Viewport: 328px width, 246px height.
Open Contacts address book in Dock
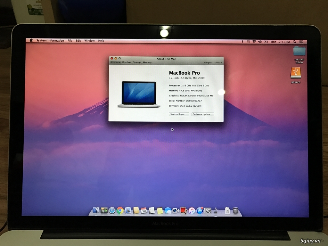[x=136, y=210]
